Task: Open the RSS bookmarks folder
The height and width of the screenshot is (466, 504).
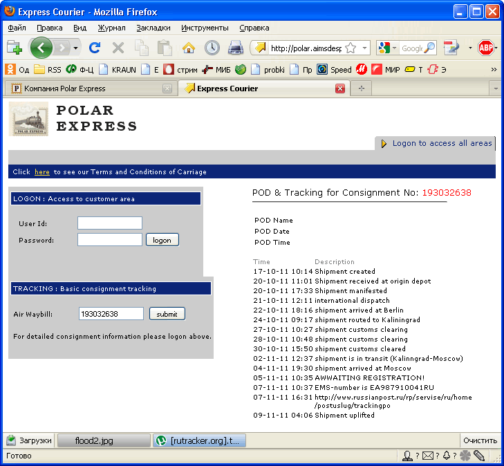Action: click(48, 69)
